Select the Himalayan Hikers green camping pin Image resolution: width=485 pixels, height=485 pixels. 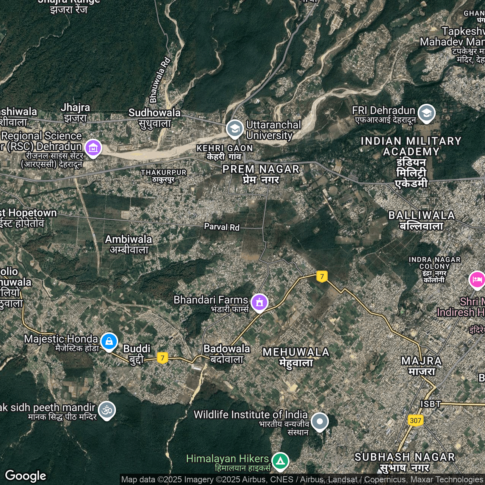click(x=280, y=461)
